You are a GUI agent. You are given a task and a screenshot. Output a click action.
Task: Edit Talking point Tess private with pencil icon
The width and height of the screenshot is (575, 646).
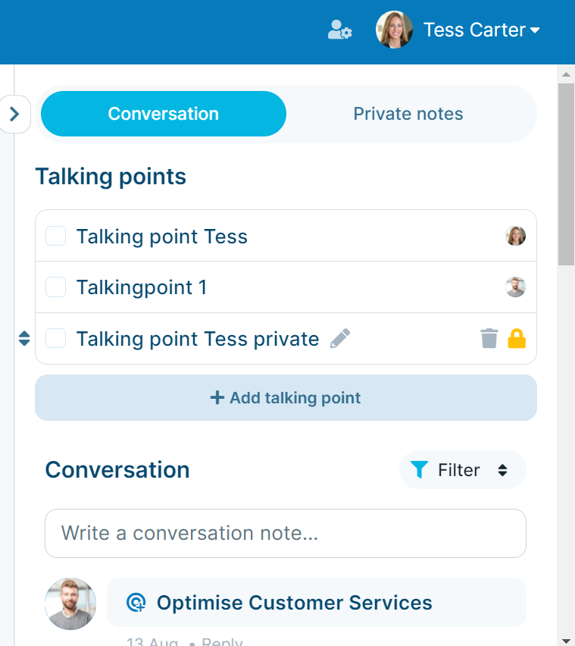coord(340,339)
